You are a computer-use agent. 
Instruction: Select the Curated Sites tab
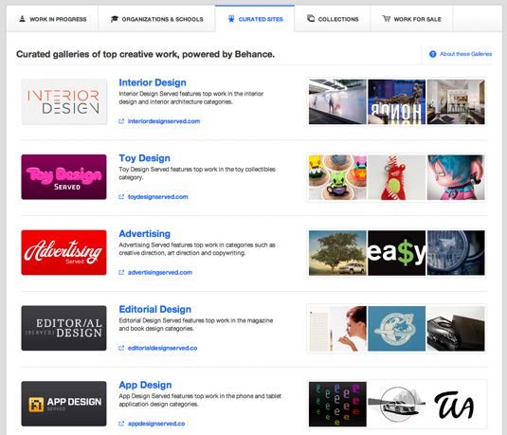255,19
